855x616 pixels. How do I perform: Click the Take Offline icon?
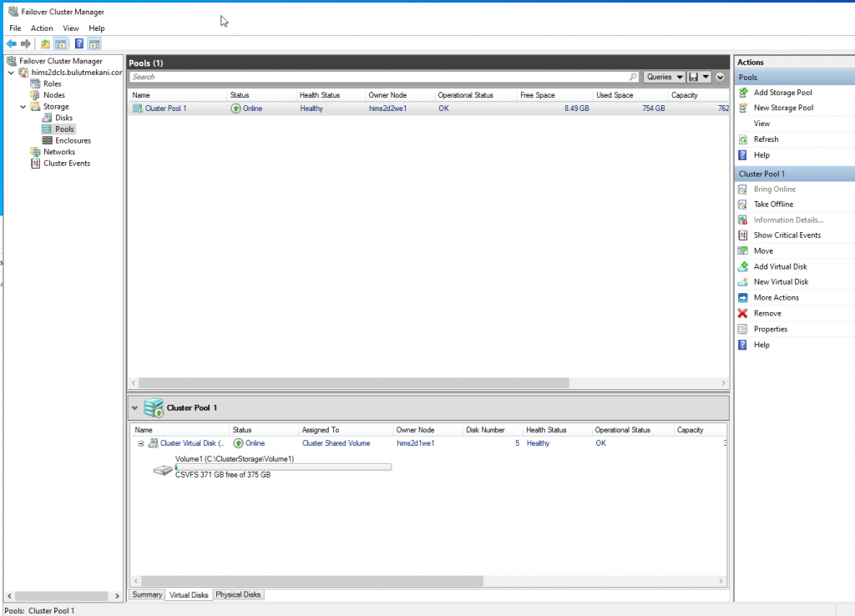742,204
